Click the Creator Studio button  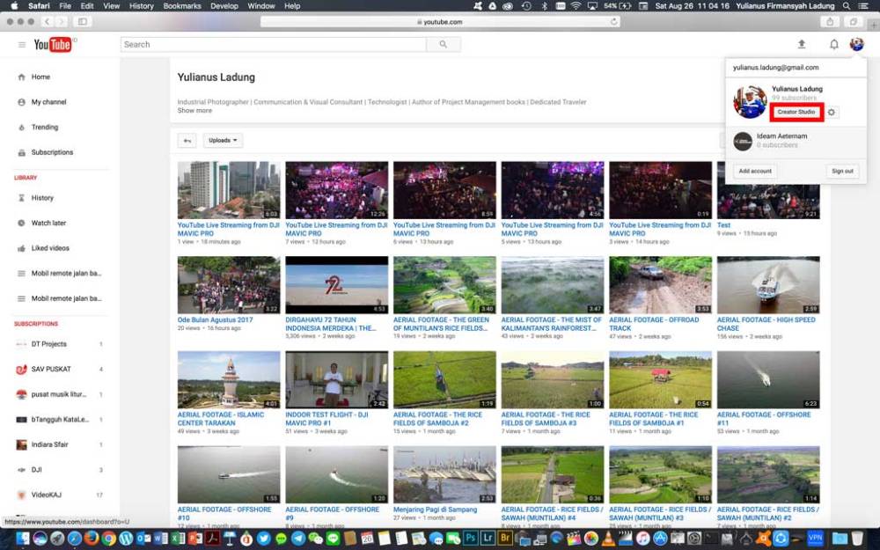coord(796,112)
